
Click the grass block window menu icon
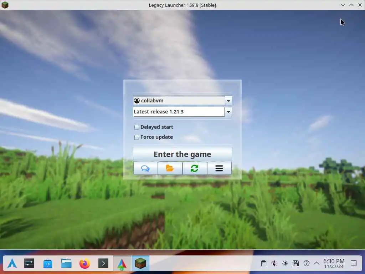(x=5, y=5)
